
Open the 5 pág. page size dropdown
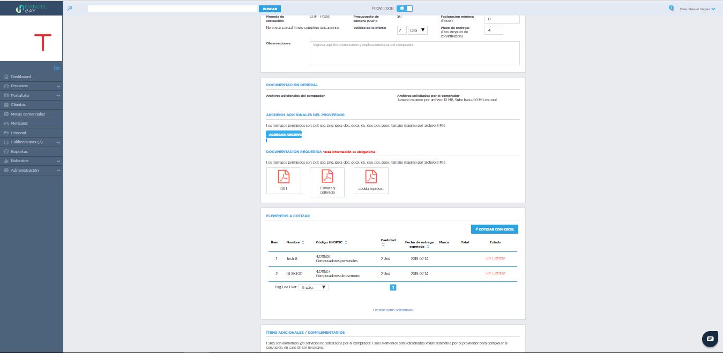312,287
